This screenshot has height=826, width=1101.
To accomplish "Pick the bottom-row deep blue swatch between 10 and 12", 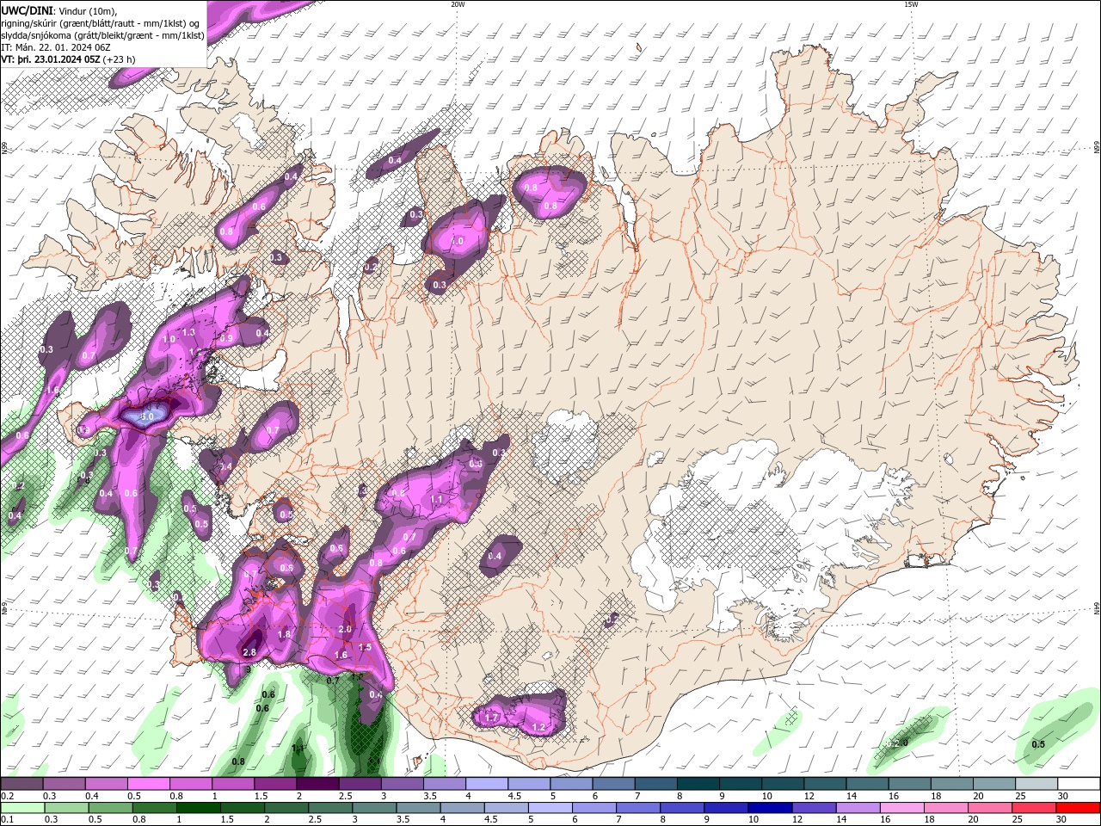I will pos(768,808).
